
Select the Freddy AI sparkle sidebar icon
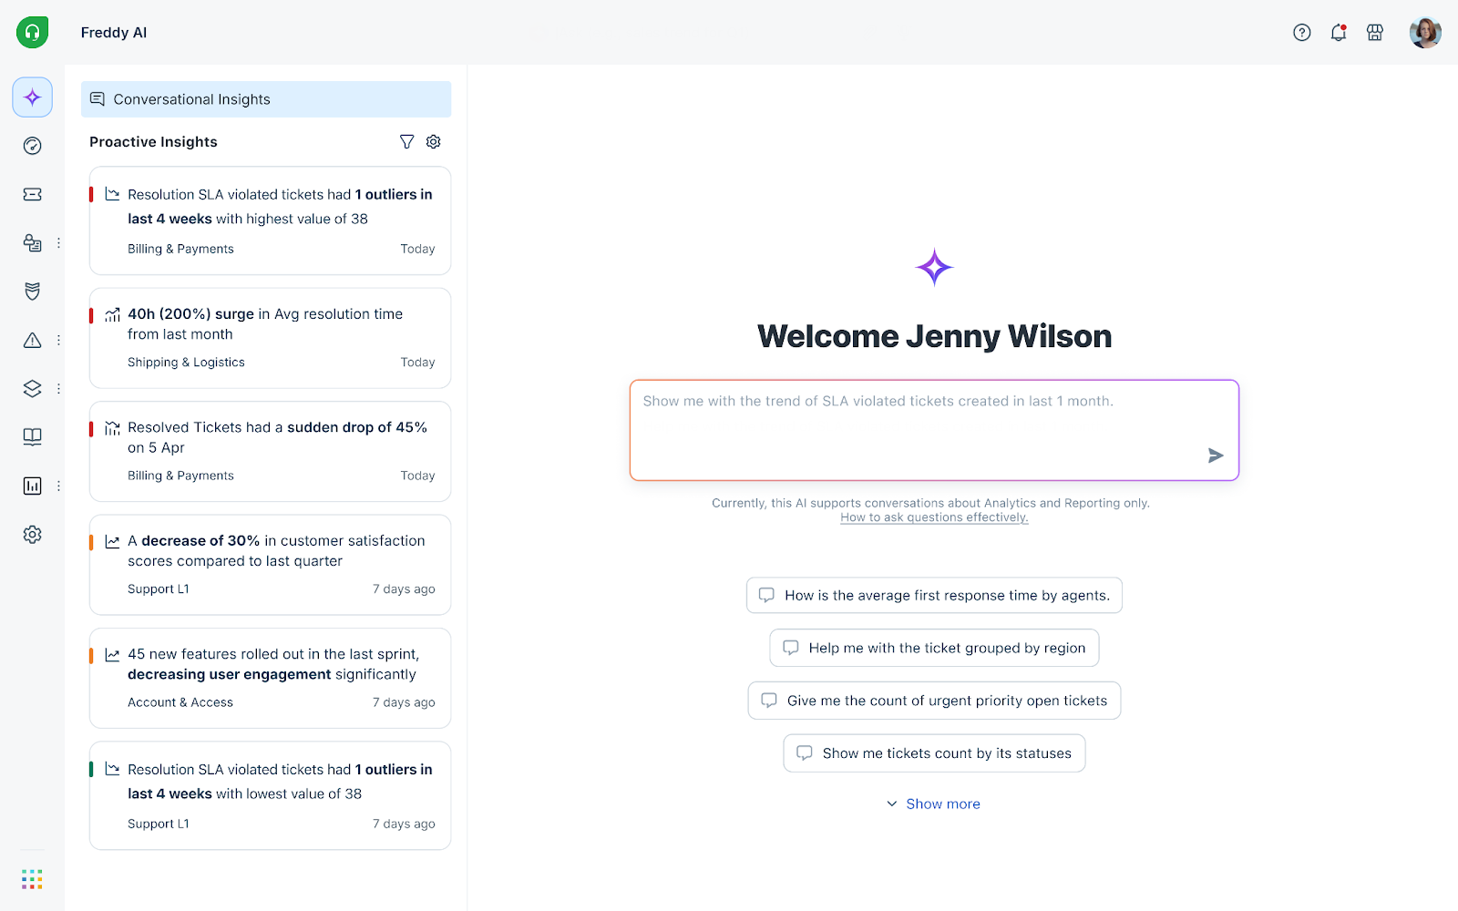click(x=32, y=97)
